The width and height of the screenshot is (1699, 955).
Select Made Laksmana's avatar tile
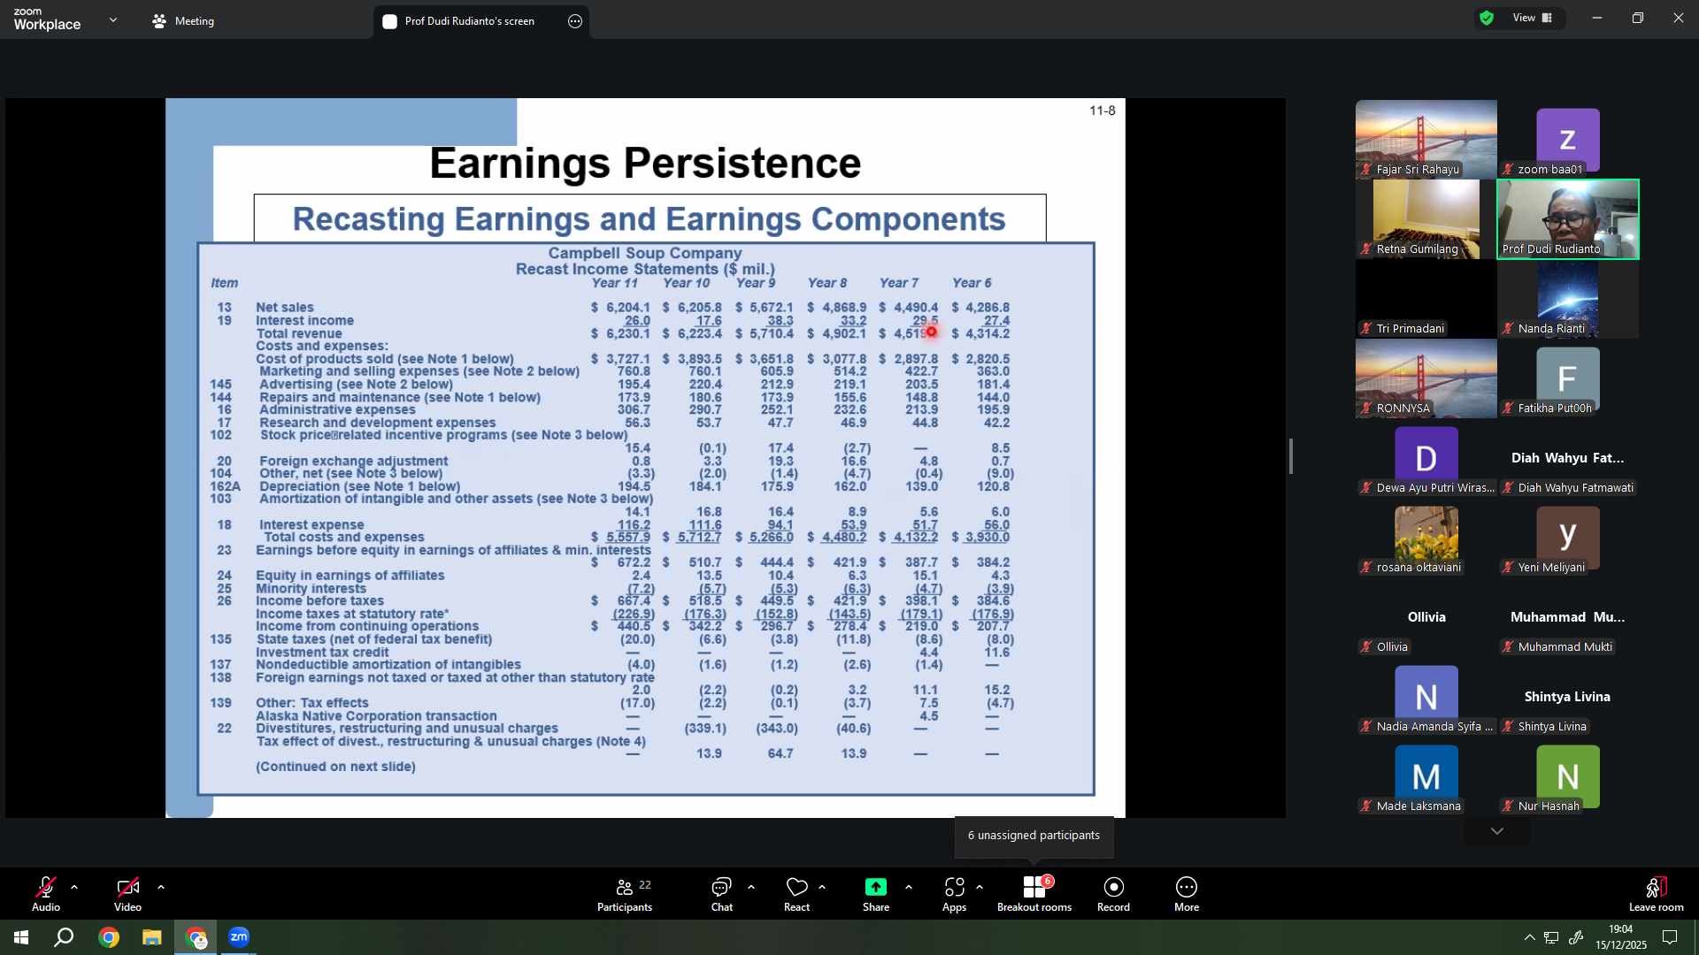click(x=1426, y=776)
